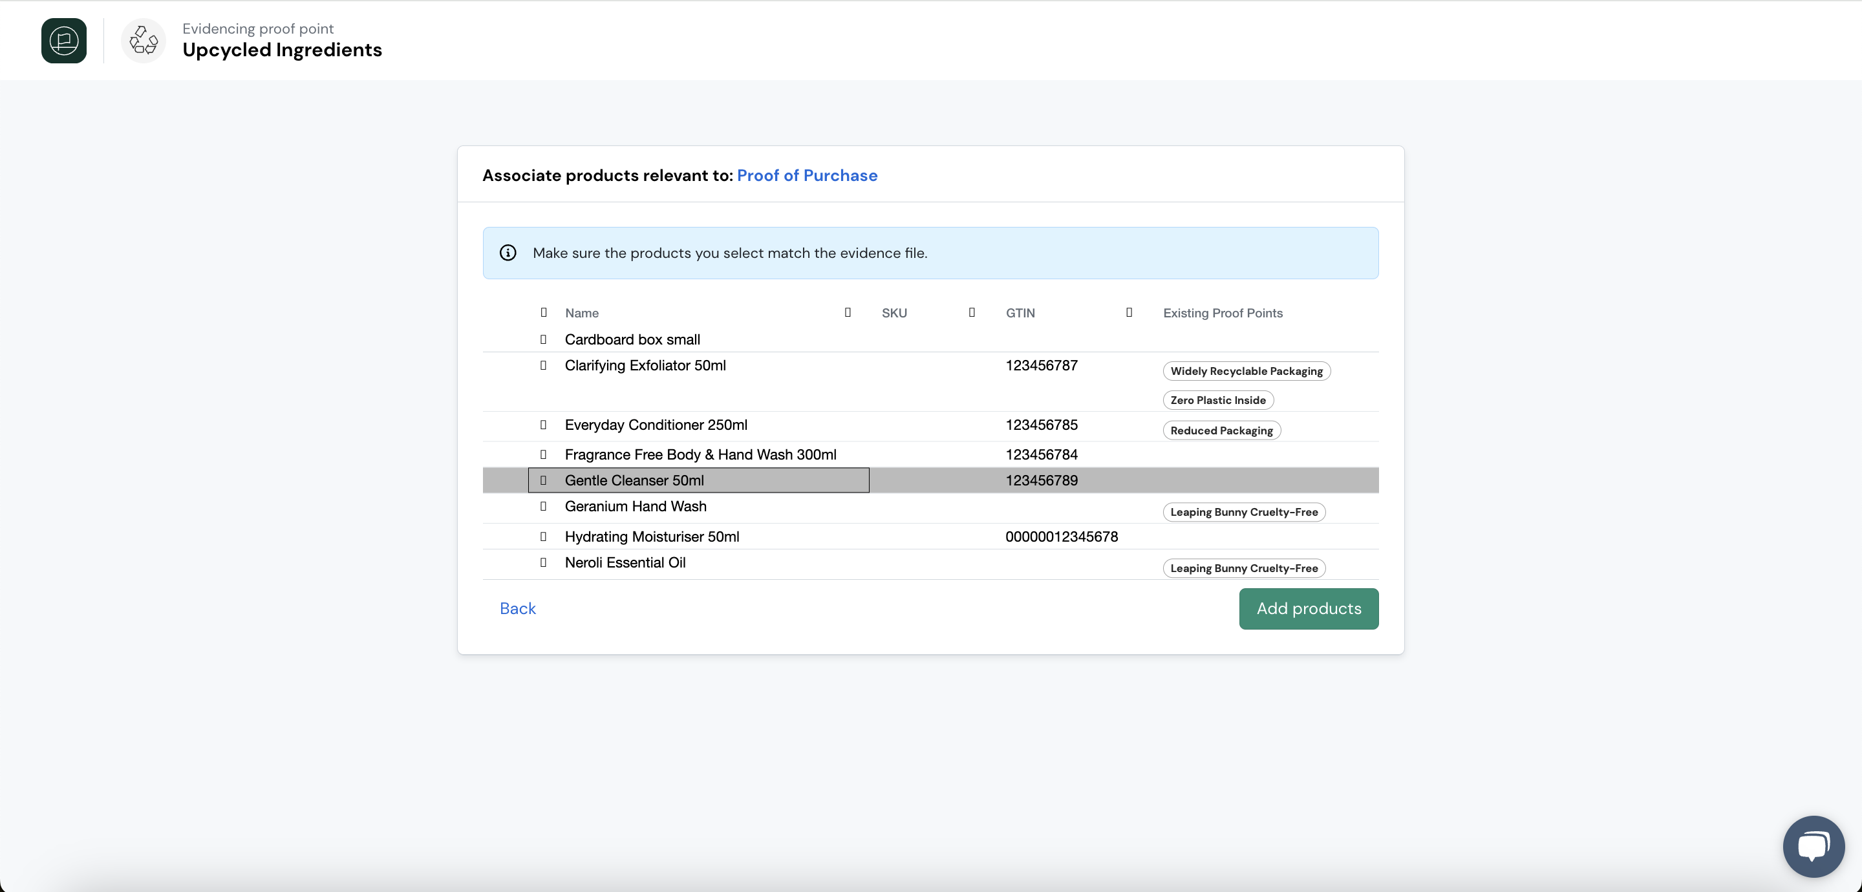Check the Neroli Essential Oil checkbox
Screen dimensions: 1862x892
[x=544, y=562]
